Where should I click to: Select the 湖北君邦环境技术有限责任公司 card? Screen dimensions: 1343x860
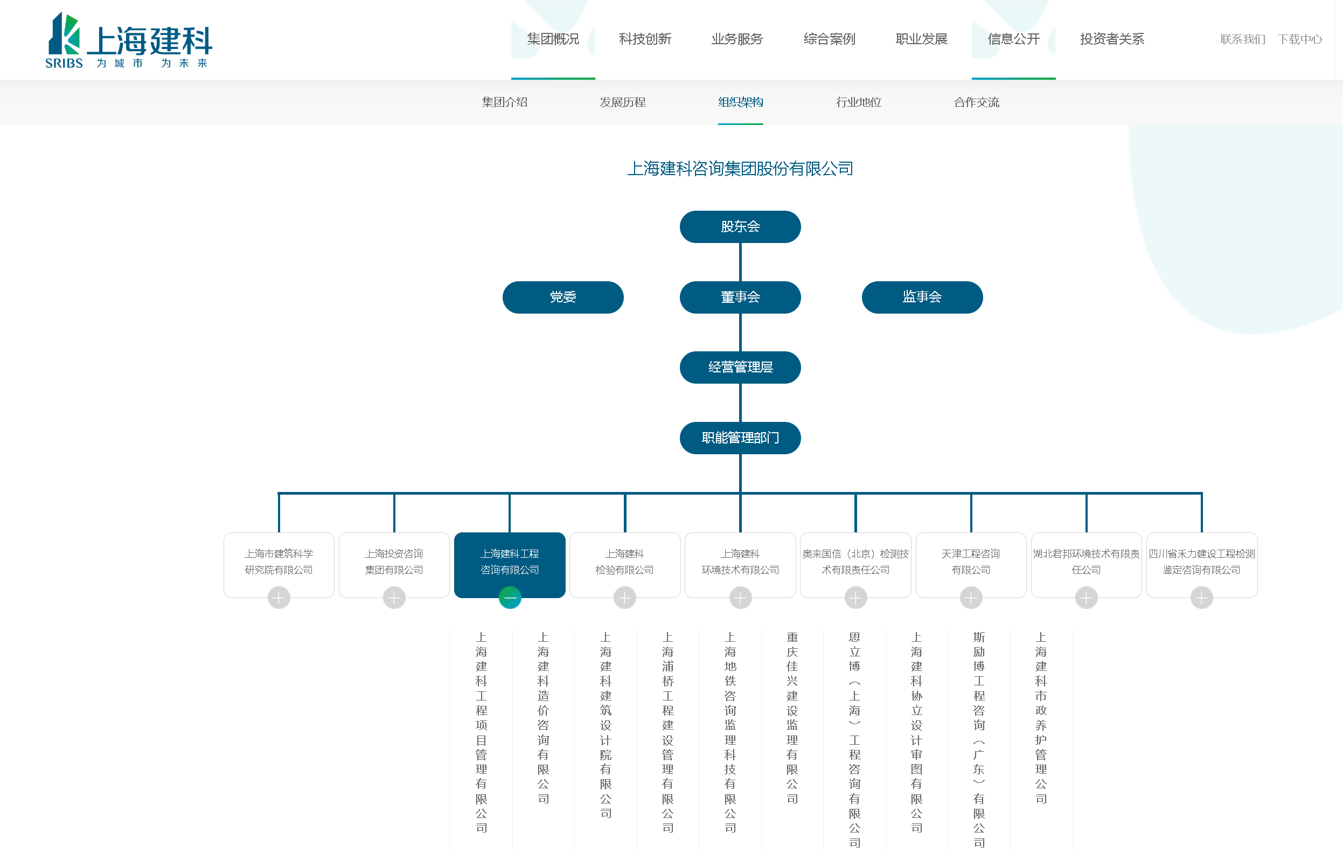[1086, 565]
